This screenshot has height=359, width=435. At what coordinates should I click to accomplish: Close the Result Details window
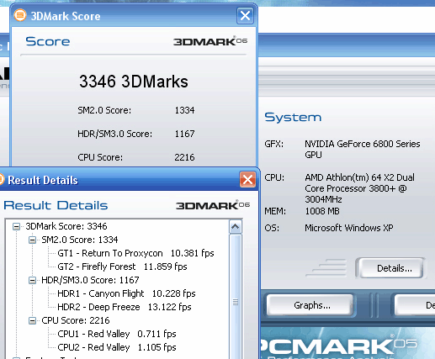[247, 179]
